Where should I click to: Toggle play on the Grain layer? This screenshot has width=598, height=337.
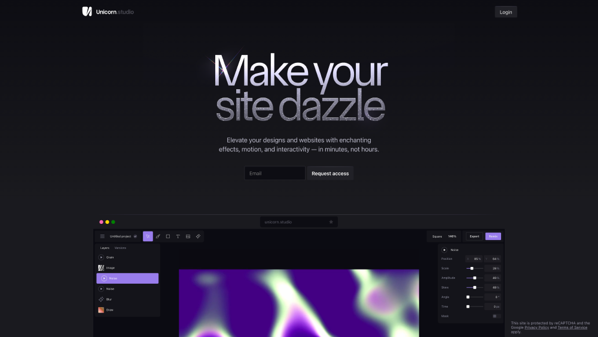click(x=101, y=257)
